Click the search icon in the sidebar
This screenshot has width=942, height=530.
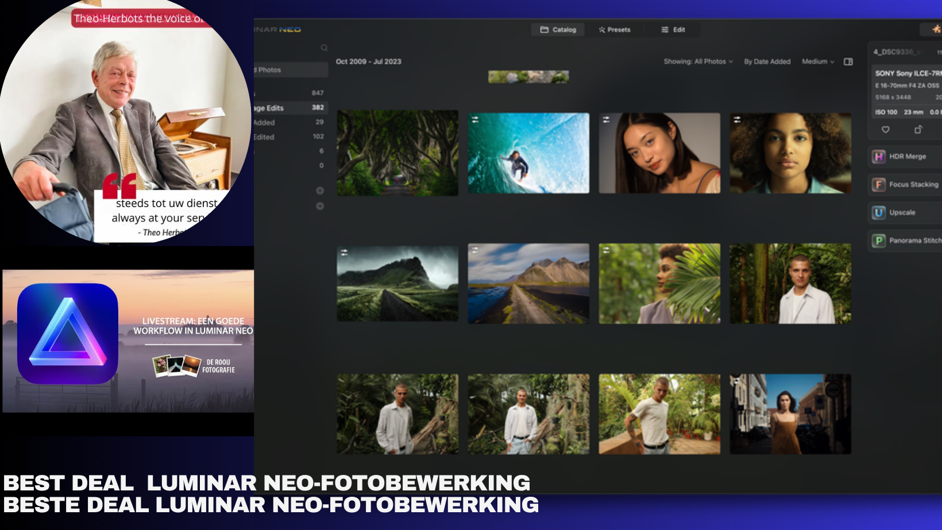point(325,48)
